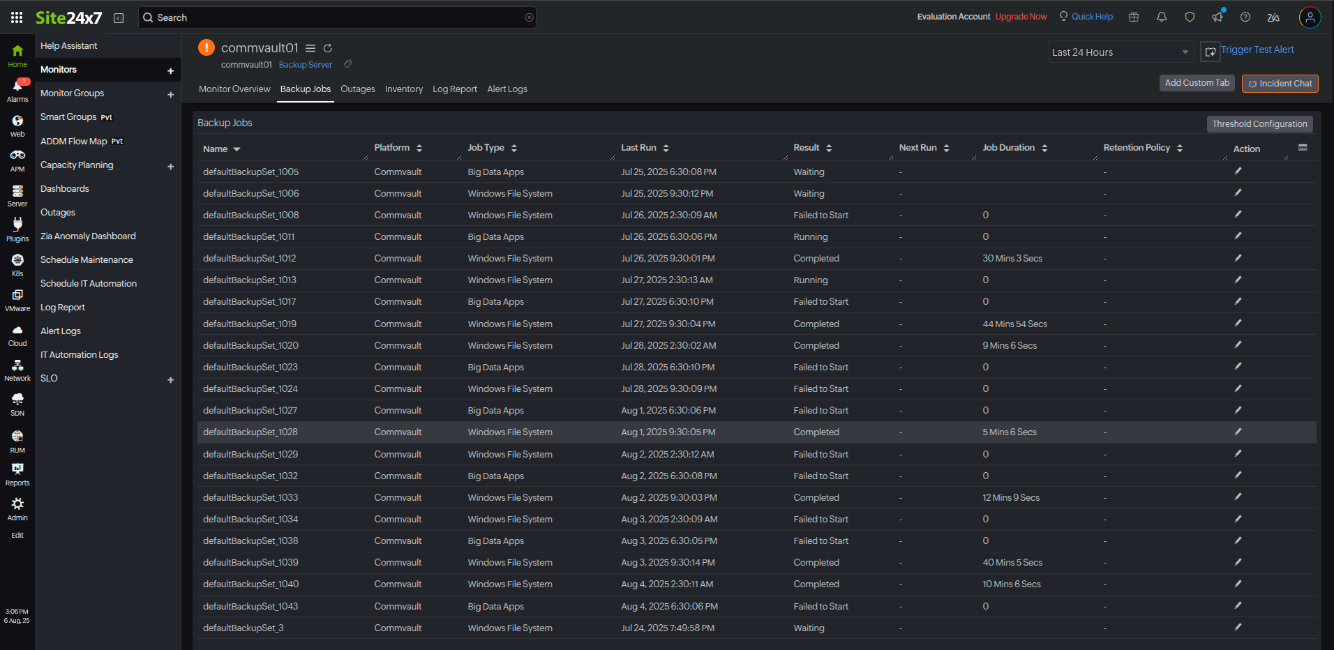Open the Plugins section icon
This screenshot has width=1334, height=650.
(17, 225)
